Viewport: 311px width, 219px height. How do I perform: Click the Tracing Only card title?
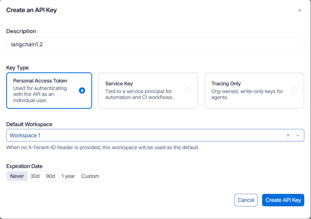(226, 84)
